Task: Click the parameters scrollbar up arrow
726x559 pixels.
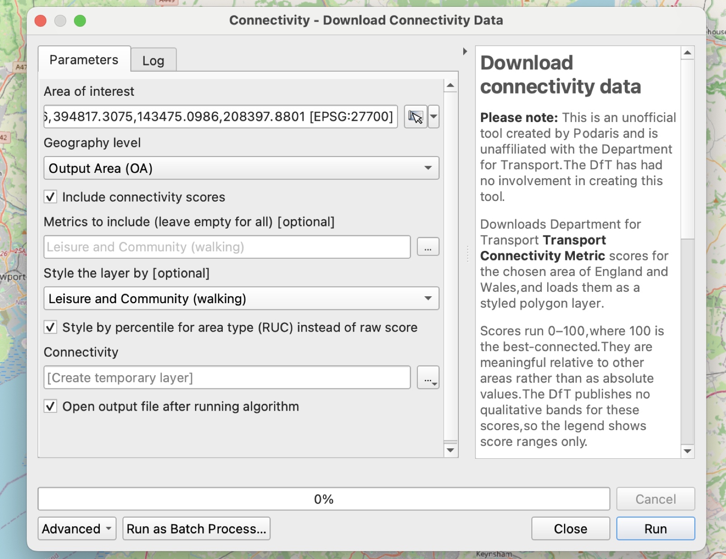Action: pos(450,85)
